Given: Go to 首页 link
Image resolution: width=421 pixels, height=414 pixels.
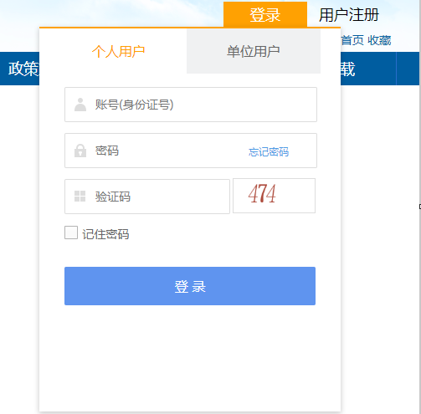Looking at the screenshot, I should pos(352,40).
